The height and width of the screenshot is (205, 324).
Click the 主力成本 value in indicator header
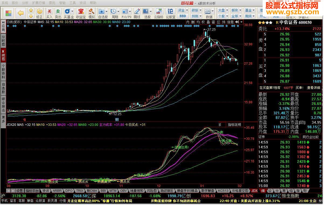(x=112, y=125)
